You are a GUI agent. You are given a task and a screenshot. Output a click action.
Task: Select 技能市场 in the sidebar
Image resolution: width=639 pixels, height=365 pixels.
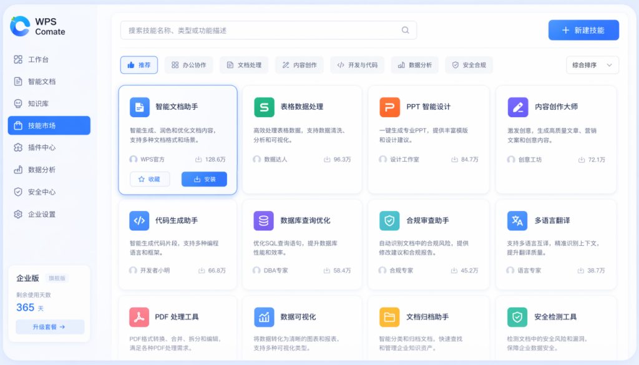49,125
